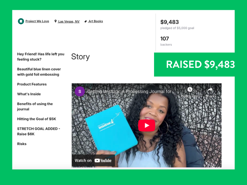Go to Hitting the Goal of $5K
This screenshot has height=185, width=247.
[36, 119]
